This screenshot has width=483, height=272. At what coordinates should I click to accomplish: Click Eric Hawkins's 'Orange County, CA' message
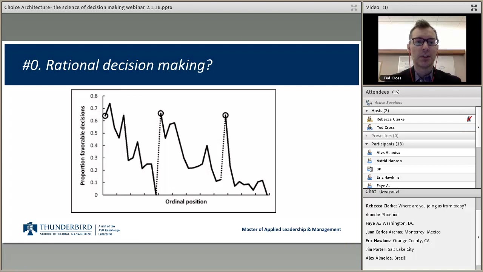[397, 241]
